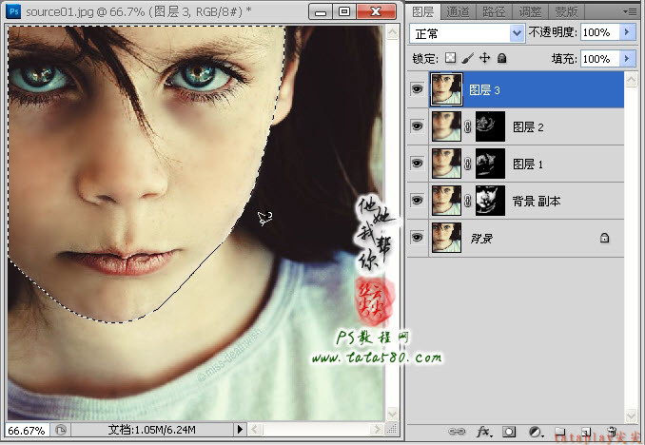Open the blend mode 正常 dropdown

point(467,33)
